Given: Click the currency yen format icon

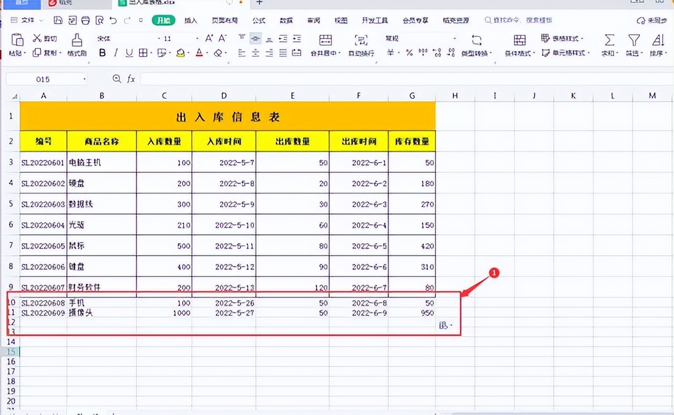Looking at the screenshot, I should [391, 53].
